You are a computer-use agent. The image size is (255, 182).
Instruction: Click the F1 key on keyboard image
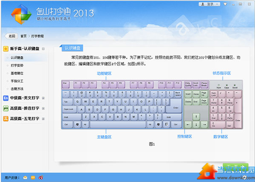tap(77, 85)
